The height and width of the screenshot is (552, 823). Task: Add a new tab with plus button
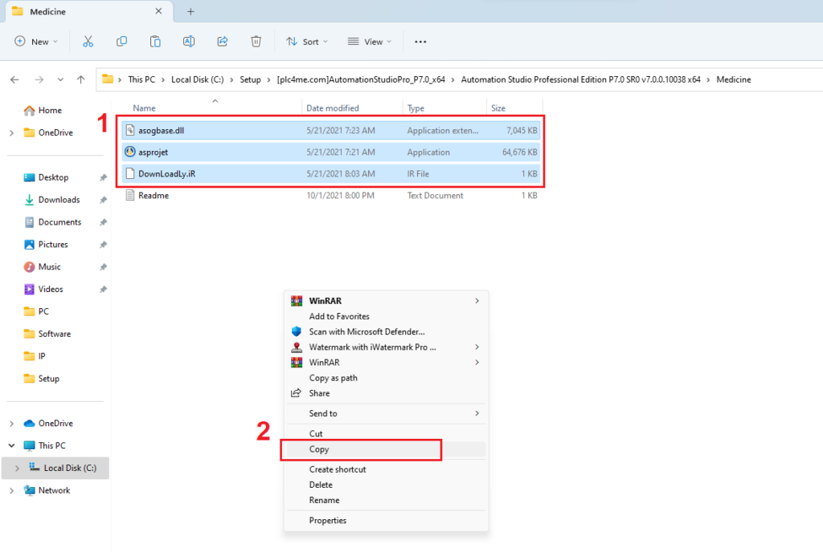190,11
